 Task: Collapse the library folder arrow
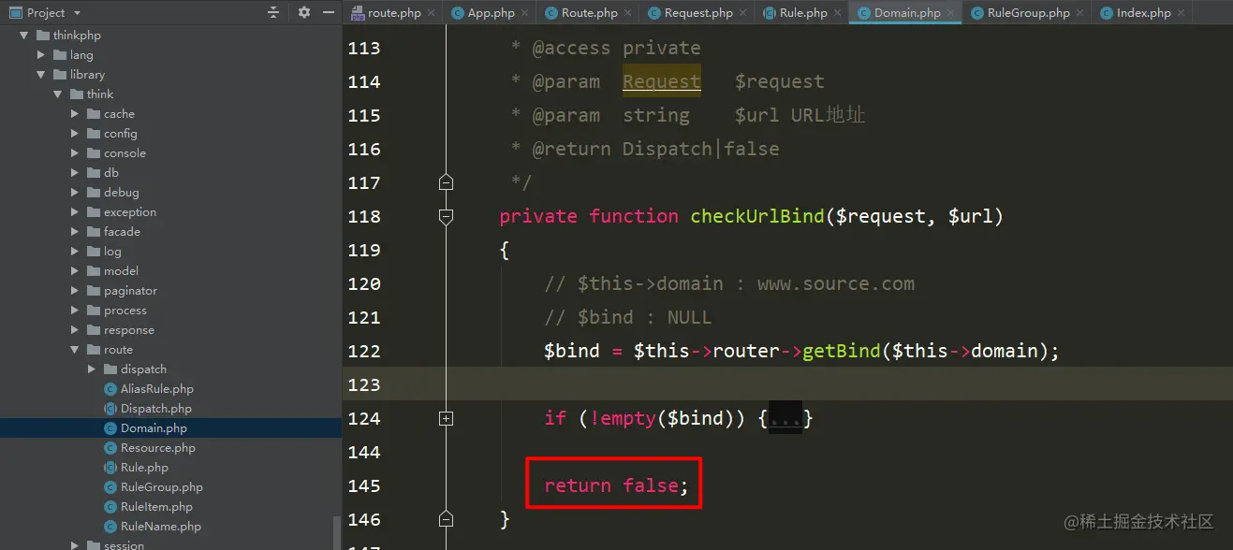[x=41, y=75]
